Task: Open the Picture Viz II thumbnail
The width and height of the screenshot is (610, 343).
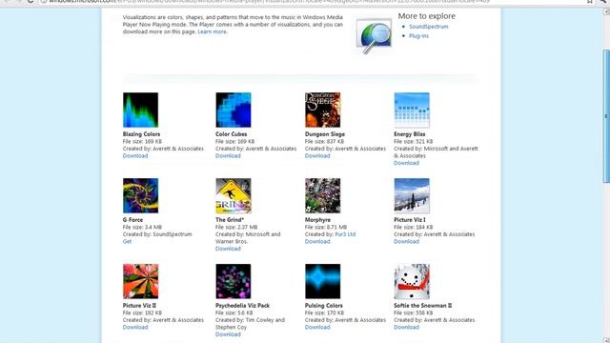Action: click(x=140, y=281)
